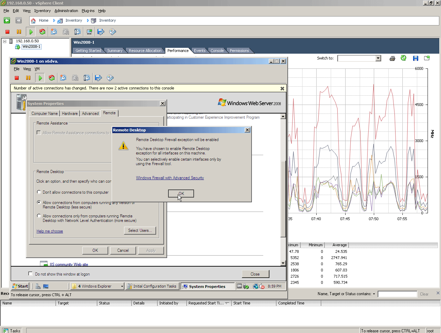Screen dimensions: 441x333
Task: Click the Tasks button in the status bar
Action: tap(11, 331)
